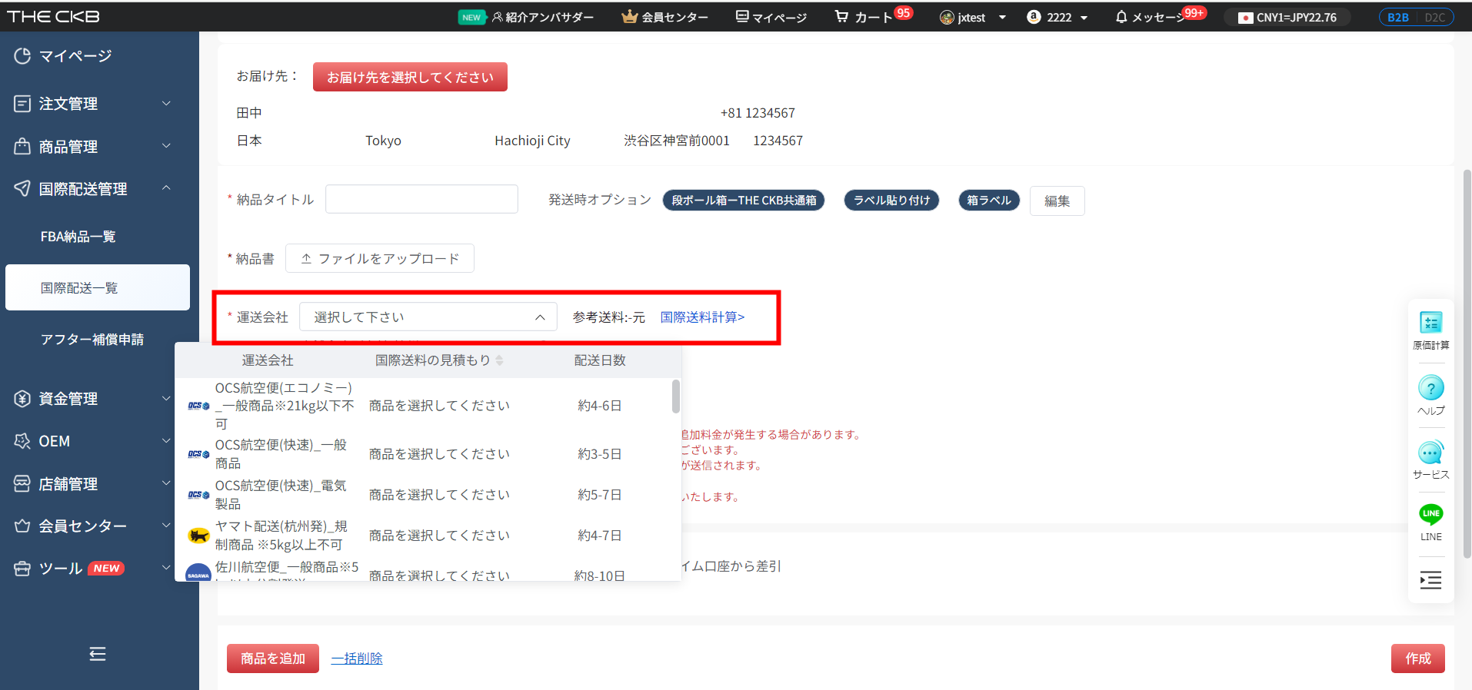
Task: Select ヤマト配送(杭州発) option
Action: point(428,536)
